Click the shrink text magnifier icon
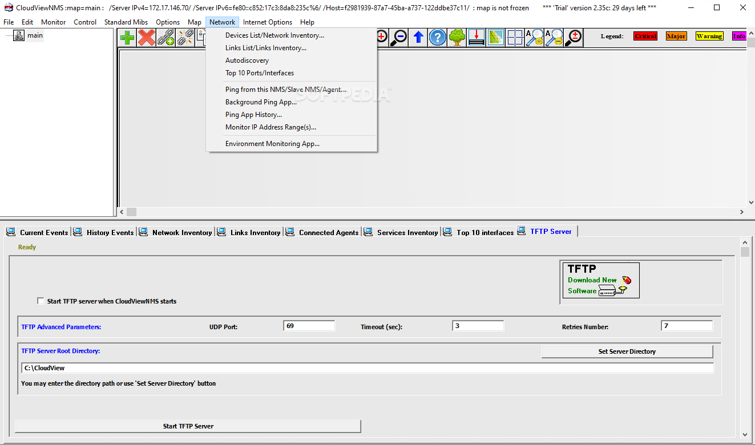The width and height of the screenshot is (755, 445). point(554,38)
